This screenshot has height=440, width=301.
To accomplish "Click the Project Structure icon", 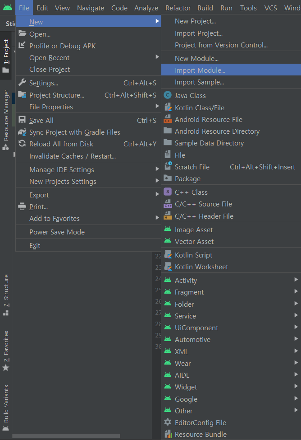I will point(23,94).
